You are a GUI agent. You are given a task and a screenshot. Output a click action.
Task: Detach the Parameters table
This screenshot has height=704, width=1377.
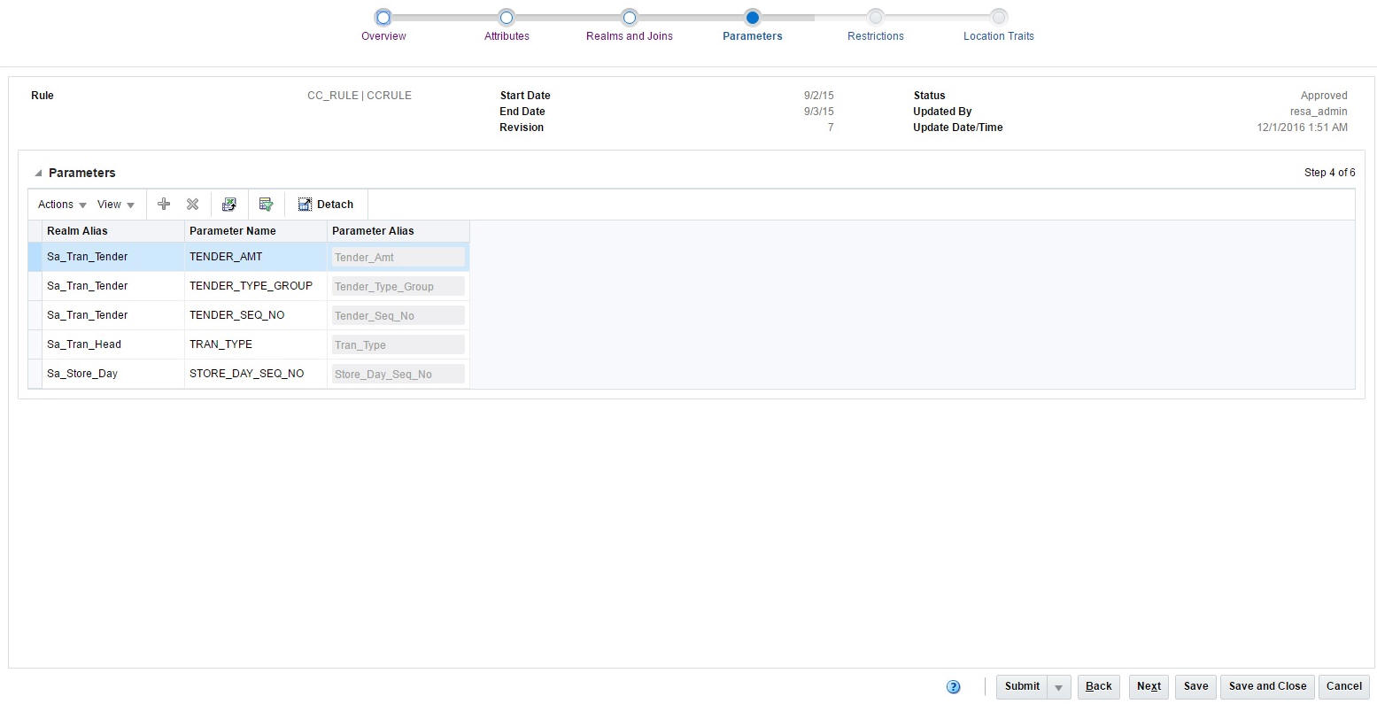click(x=325, y=204)
